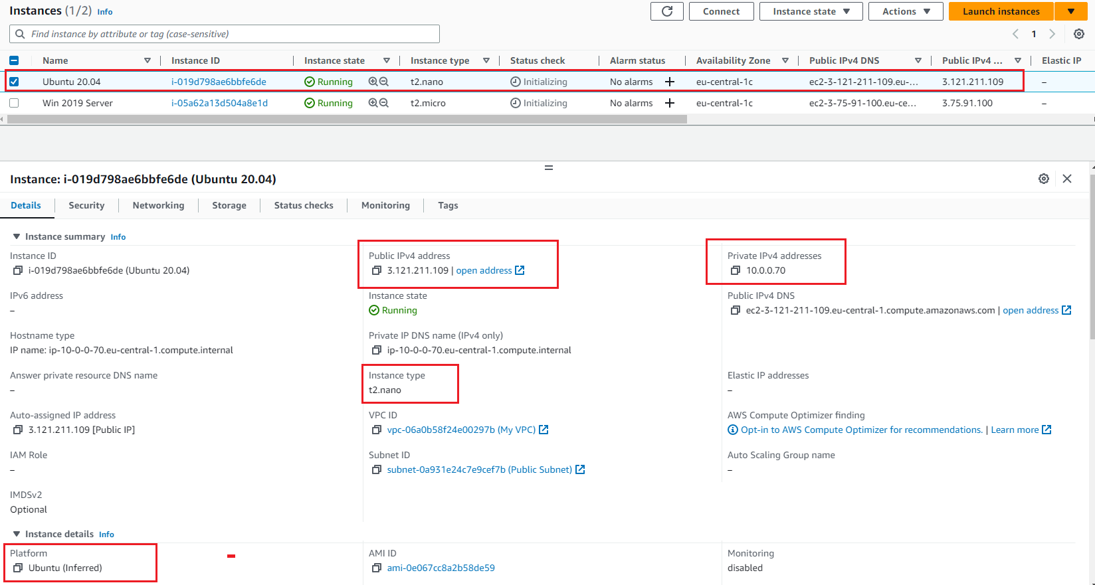Copy the auto-assigned IP address

coord(18,430)
